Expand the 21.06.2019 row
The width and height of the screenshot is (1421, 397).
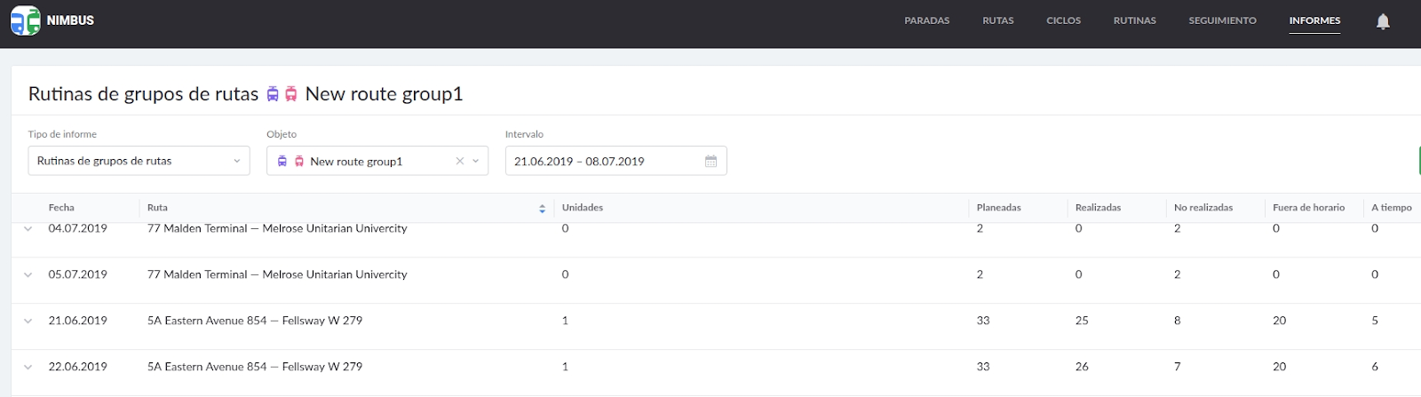tap(28, 322)
